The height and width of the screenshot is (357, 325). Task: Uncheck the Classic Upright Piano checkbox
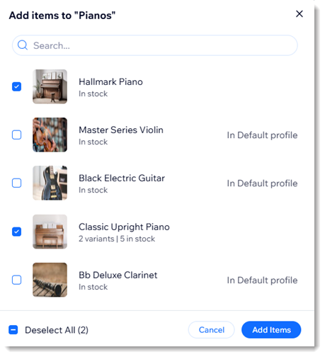coord(16,232)
